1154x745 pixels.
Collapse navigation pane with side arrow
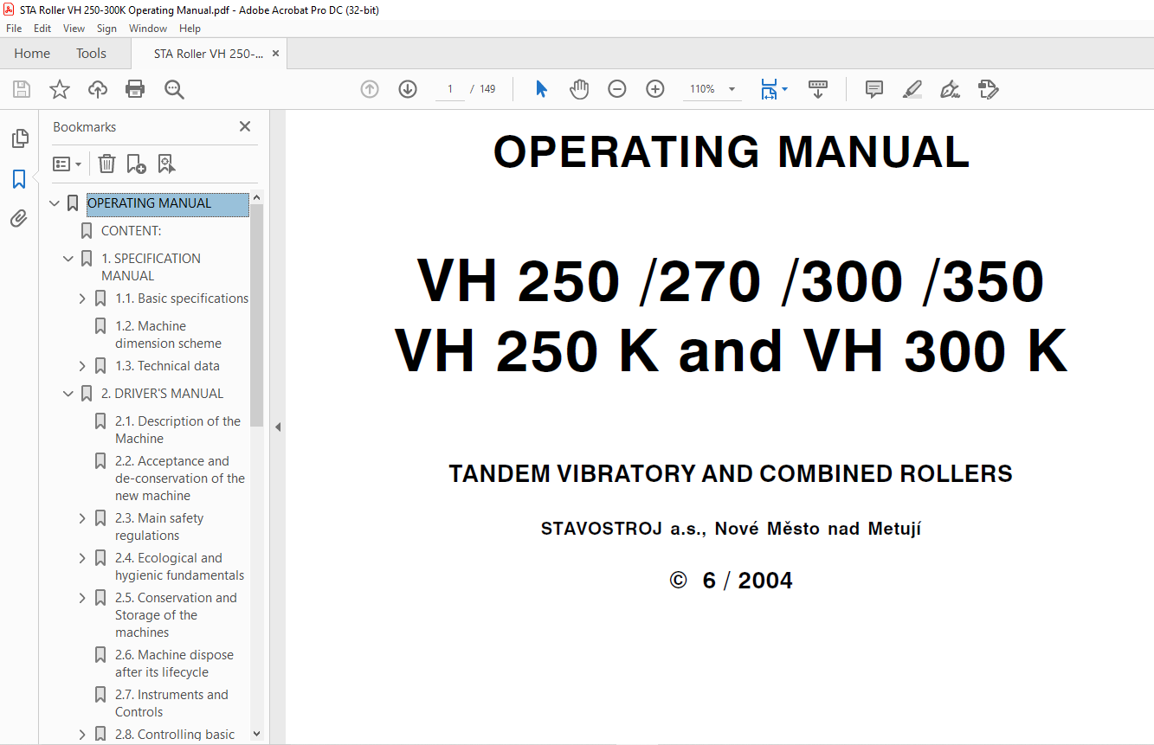[x=278, y=427]
